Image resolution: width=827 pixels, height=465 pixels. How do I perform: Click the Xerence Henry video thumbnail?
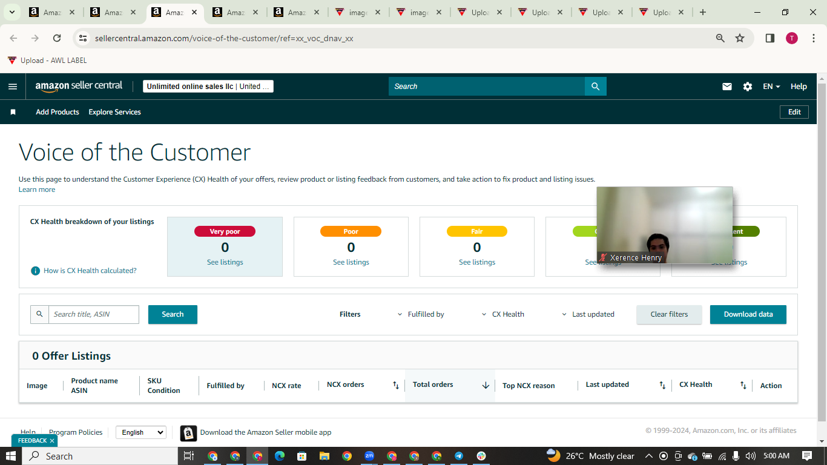pos(665,225)
